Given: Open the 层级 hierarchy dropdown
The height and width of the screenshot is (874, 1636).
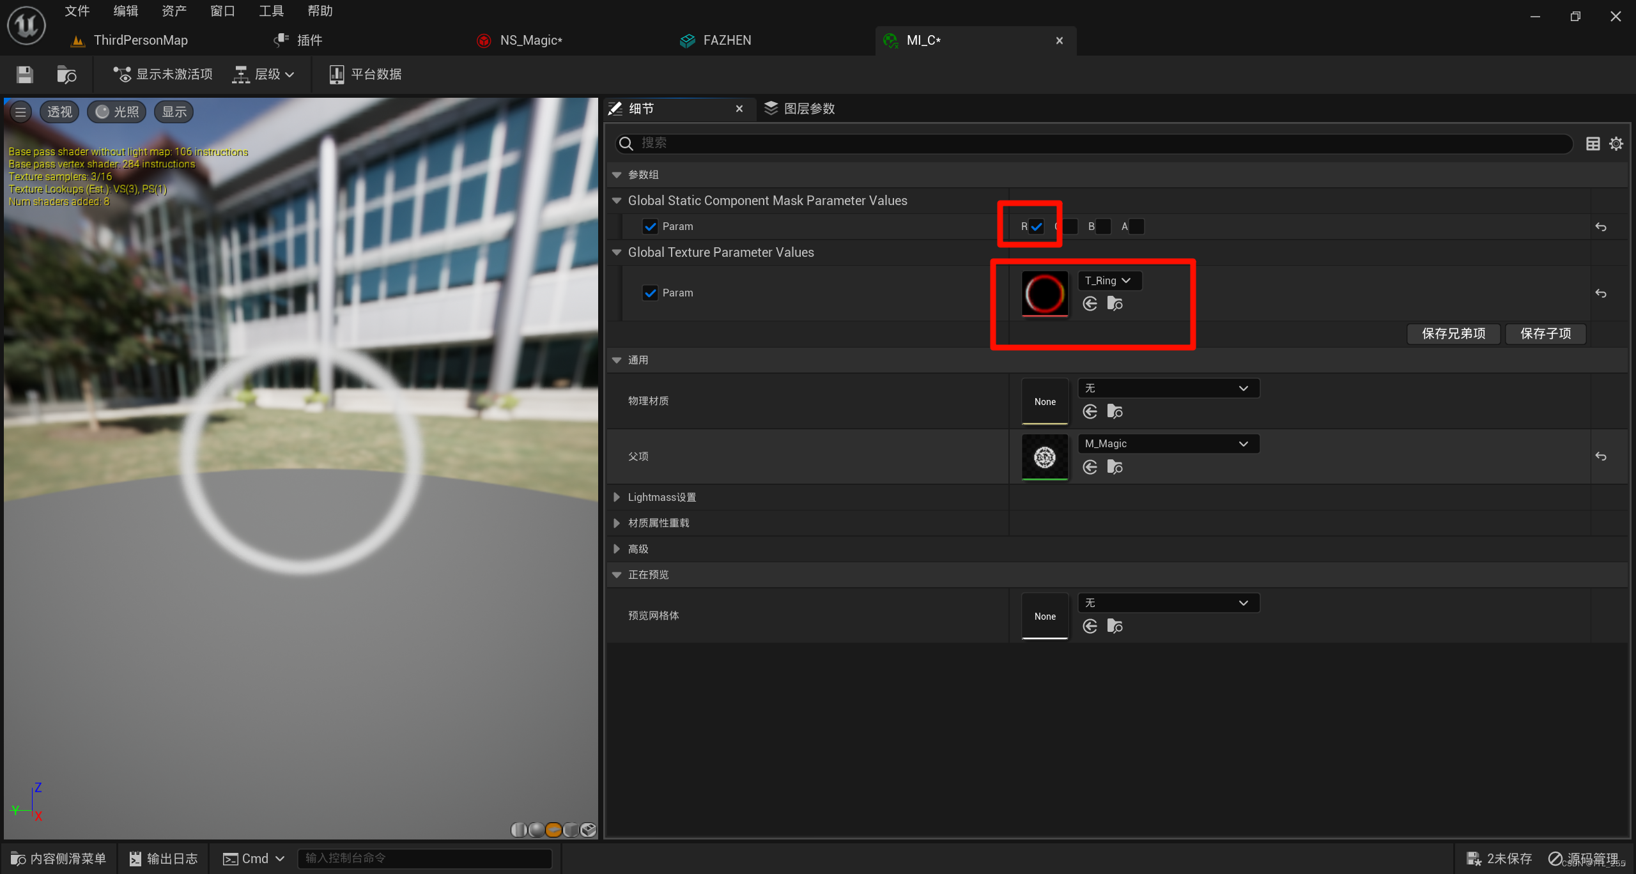Looking at the screenshot, I should (264, 75).
